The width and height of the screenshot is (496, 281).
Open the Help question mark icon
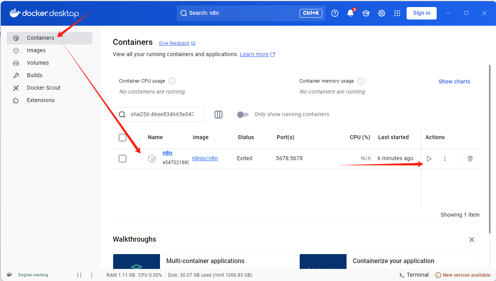click(335, 13)
